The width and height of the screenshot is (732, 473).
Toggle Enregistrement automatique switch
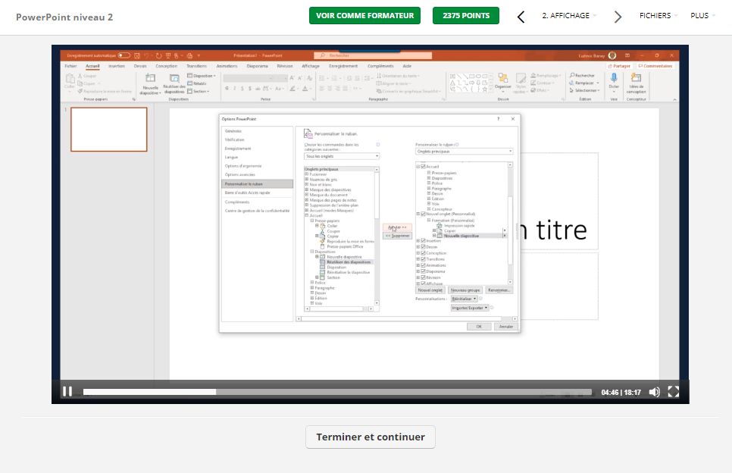(x=124, y=55)
